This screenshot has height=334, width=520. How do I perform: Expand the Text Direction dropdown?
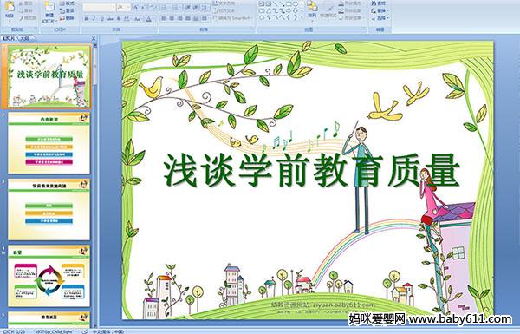tap(226, 3)
